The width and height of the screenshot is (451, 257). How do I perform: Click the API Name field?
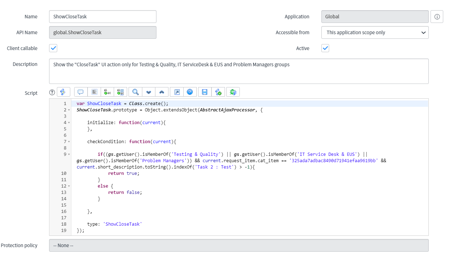(103, 32)
